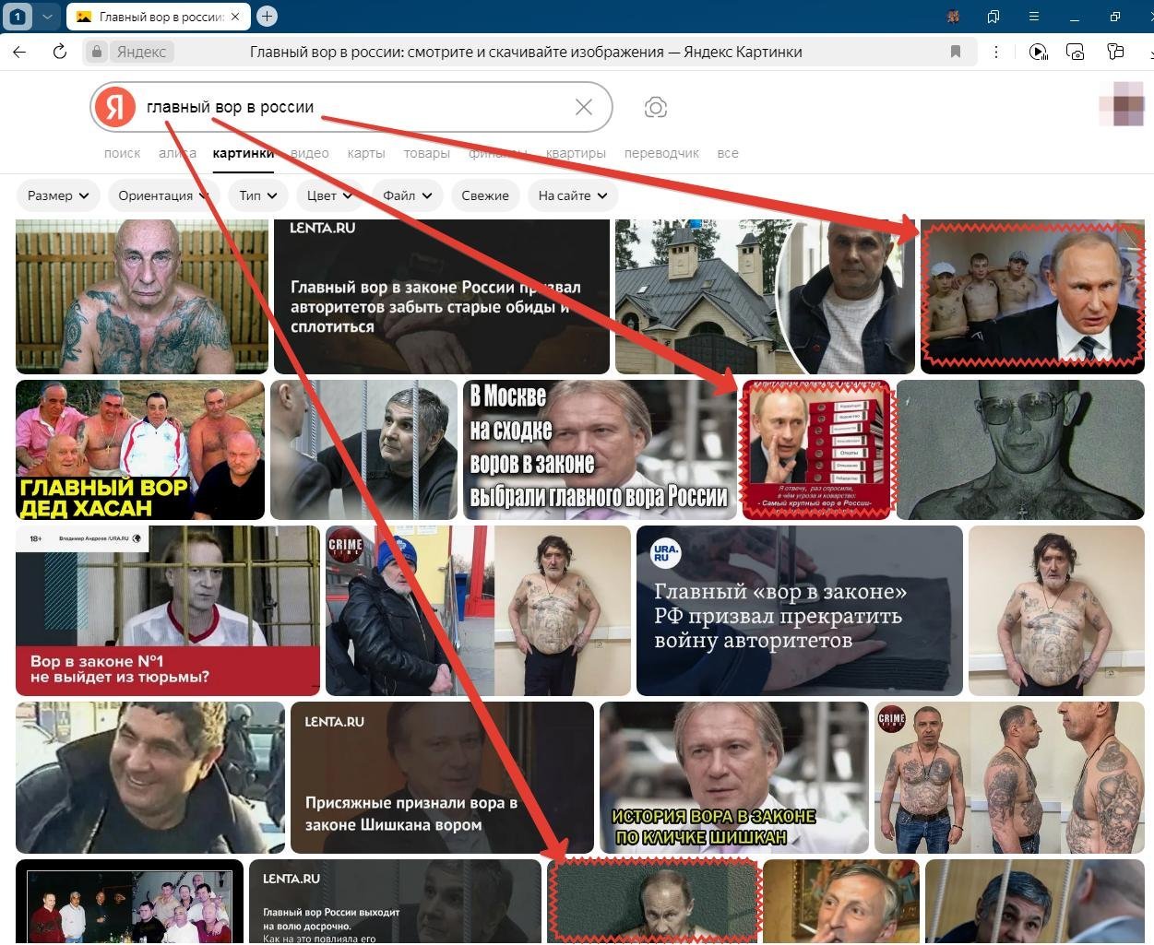Toggle the Свежие filter
Viewport: 1154px width, 945px height.
pyautogui.click(x=484, y=195)
